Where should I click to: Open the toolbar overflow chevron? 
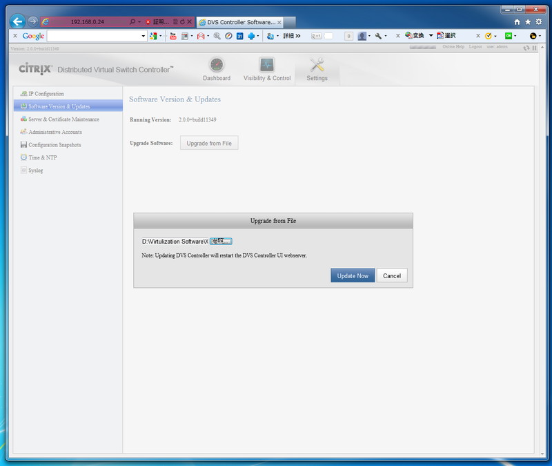298,36
